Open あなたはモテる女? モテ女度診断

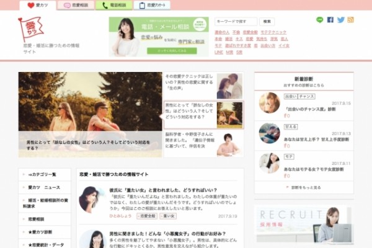[314, 169]
